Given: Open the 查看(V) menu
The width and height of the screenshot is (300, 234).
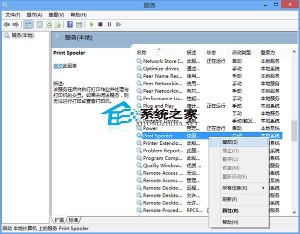Looking at the screenshot, I should click(56, 15).
